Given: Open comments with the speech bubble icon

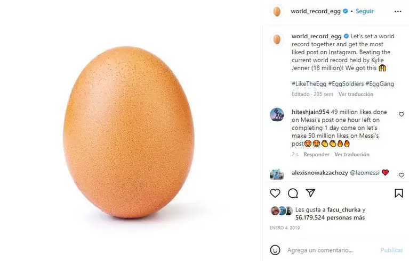Looking at the screenshot, I should point(293,193).
